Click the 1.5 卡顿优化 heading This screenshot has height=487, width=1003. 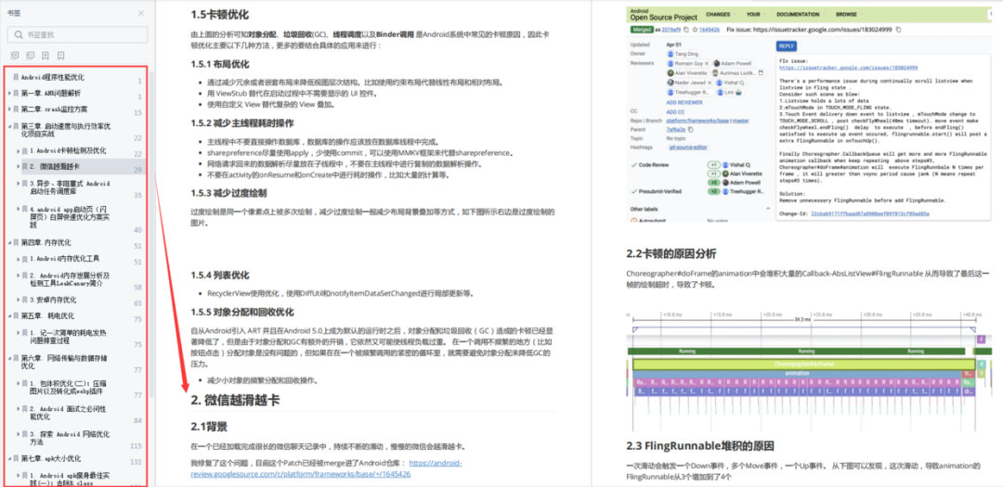click(x=220, y=15)
